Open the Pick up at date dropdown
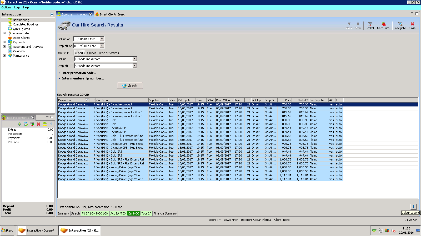The width and height of the screenshot is (421, 236). (x=102, y=39)
